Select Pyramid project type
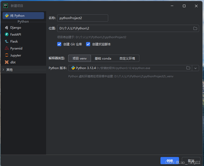The width and height of the screenshot is (204, 166). point(23,48)
